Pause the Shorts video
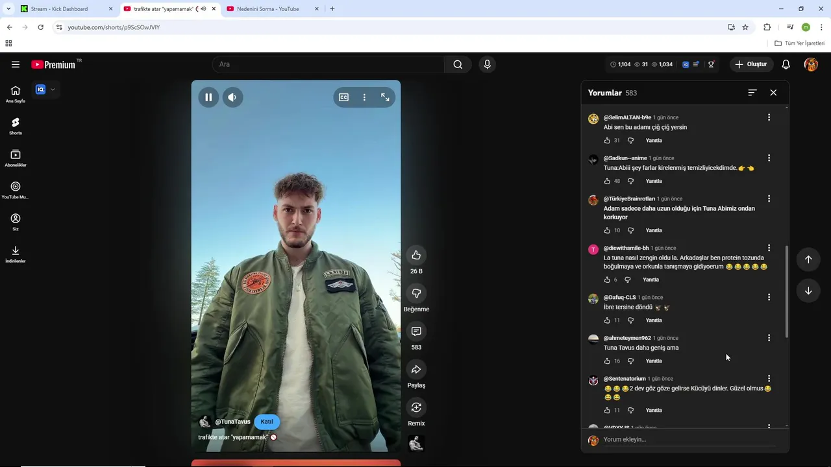Image resolution: width=831 pixels, height=467 pixels. [x=208, y=97]
